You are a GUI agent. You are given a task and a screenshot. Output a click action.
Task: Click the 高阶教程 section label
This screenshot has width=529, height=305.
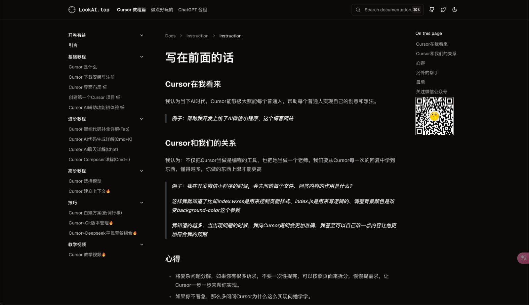point(77,171)
